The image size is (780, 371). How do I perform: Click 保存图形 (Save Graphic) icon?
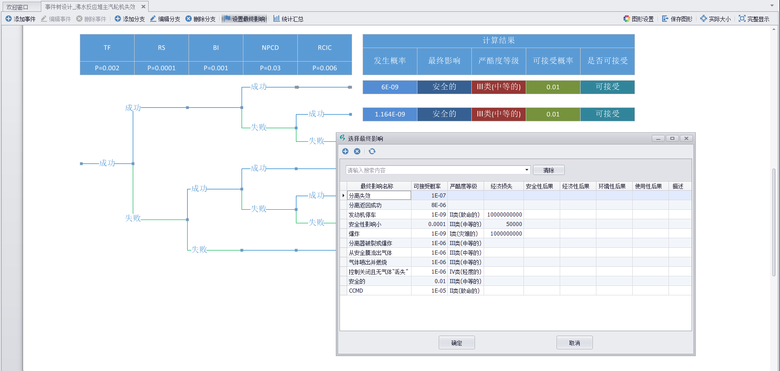coord(665,19)
